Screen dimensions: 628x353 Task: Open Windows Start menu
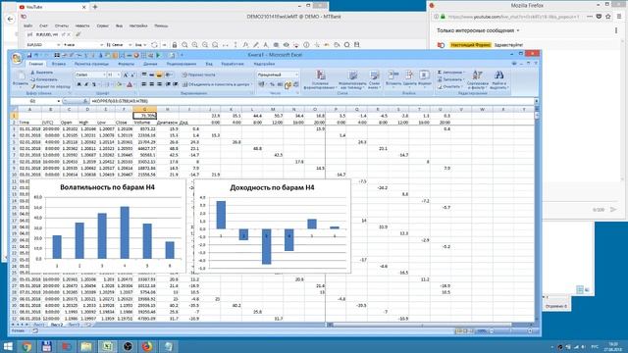tap(8, 346)
